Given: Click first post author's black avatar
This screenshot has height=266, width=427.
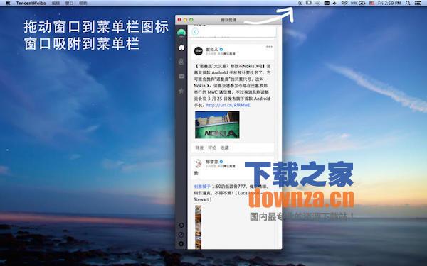Looking at the screenshot, I should point(199,51).
